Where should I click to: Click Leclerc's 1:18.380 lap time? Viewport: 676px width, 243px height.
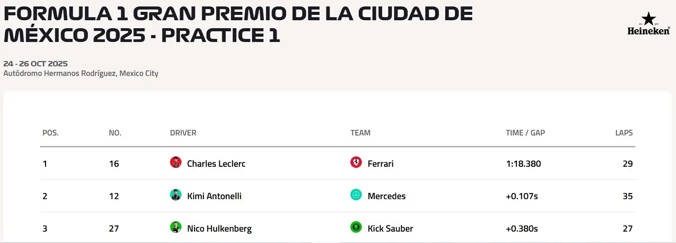coord(523,163)
